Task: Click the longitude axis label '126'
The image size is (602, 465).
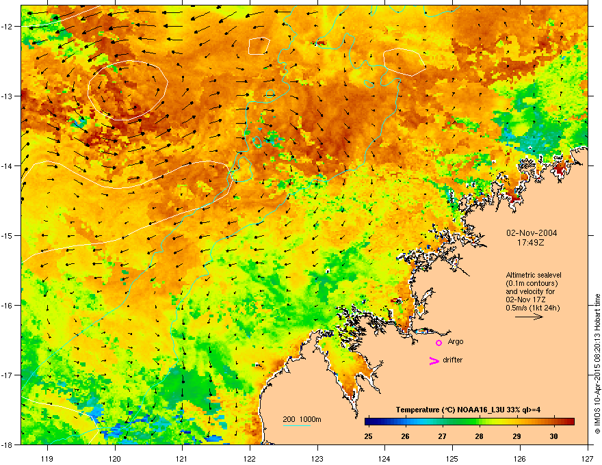Action: click(x=520, y=458)
